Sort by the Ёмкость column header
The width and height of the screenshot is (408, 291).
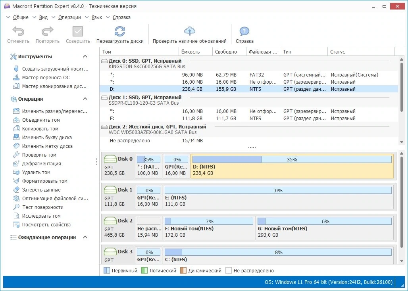196,52
